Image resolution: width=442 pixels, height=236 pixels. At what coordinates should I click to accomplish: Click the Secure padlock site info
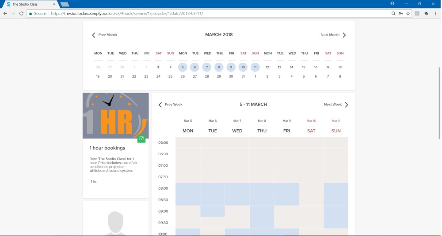coord(38,14)
